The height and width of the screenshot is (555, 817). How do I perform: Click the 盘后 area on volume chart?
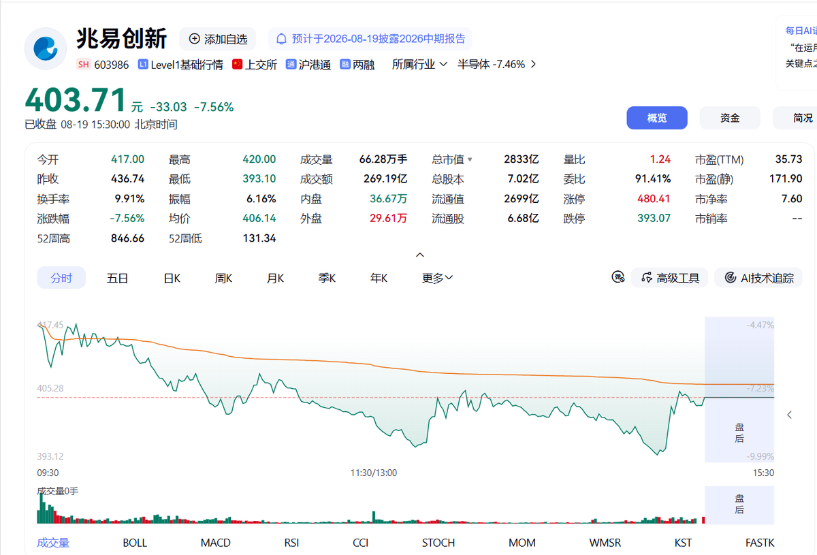(x=739, y=504)
